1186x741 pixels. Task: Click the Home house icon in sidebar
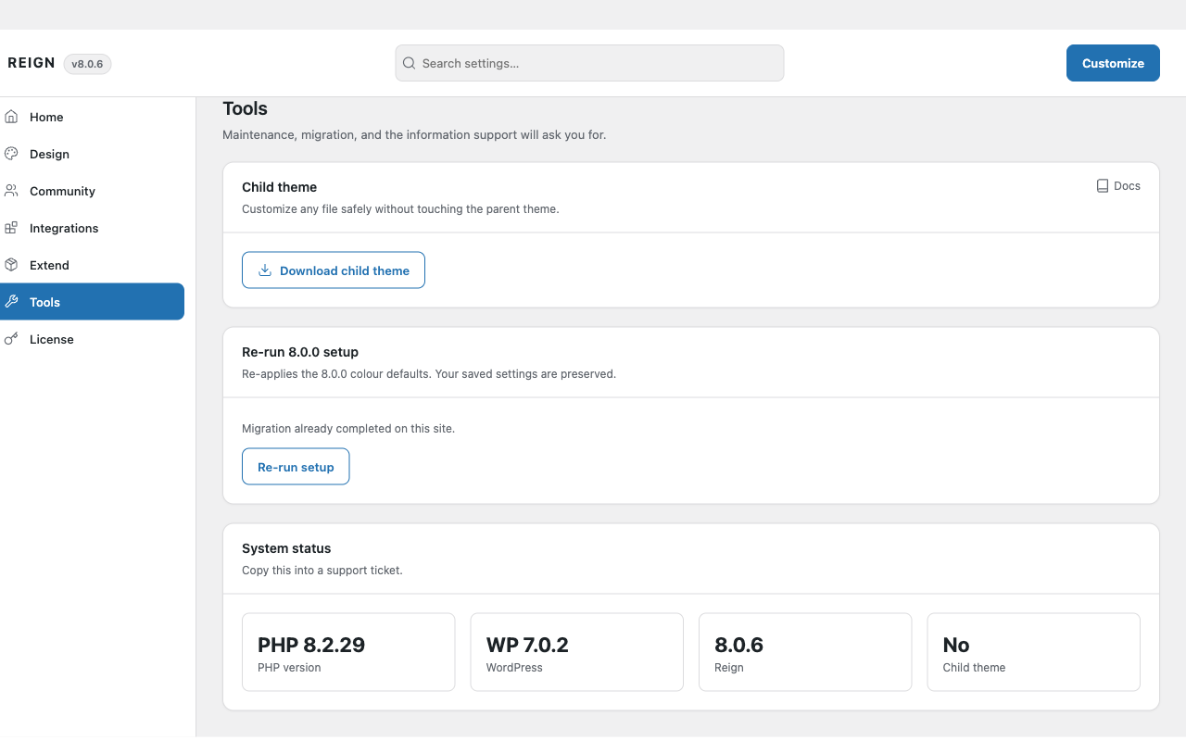[x=11, y=117]
